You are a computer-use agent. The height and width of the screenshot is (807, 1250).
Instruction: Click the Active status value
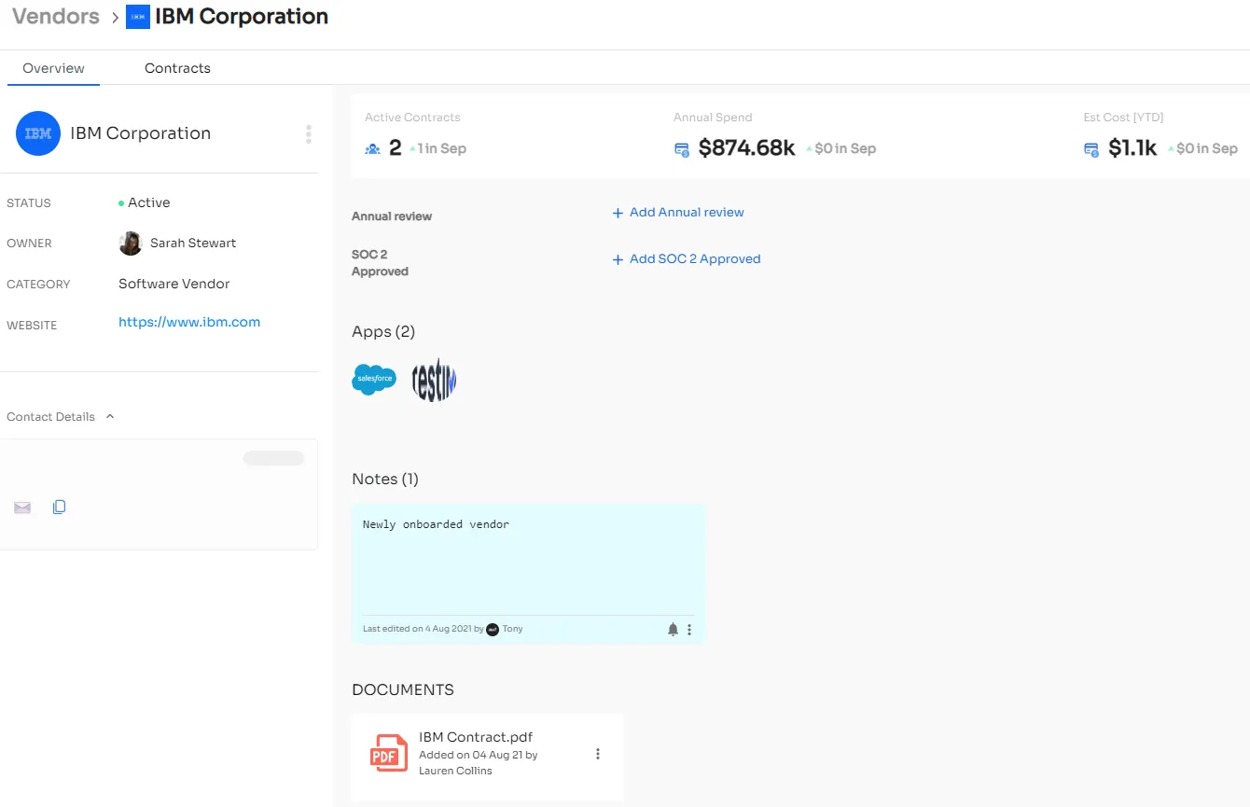pyautogui.click(x=149, y=202)
